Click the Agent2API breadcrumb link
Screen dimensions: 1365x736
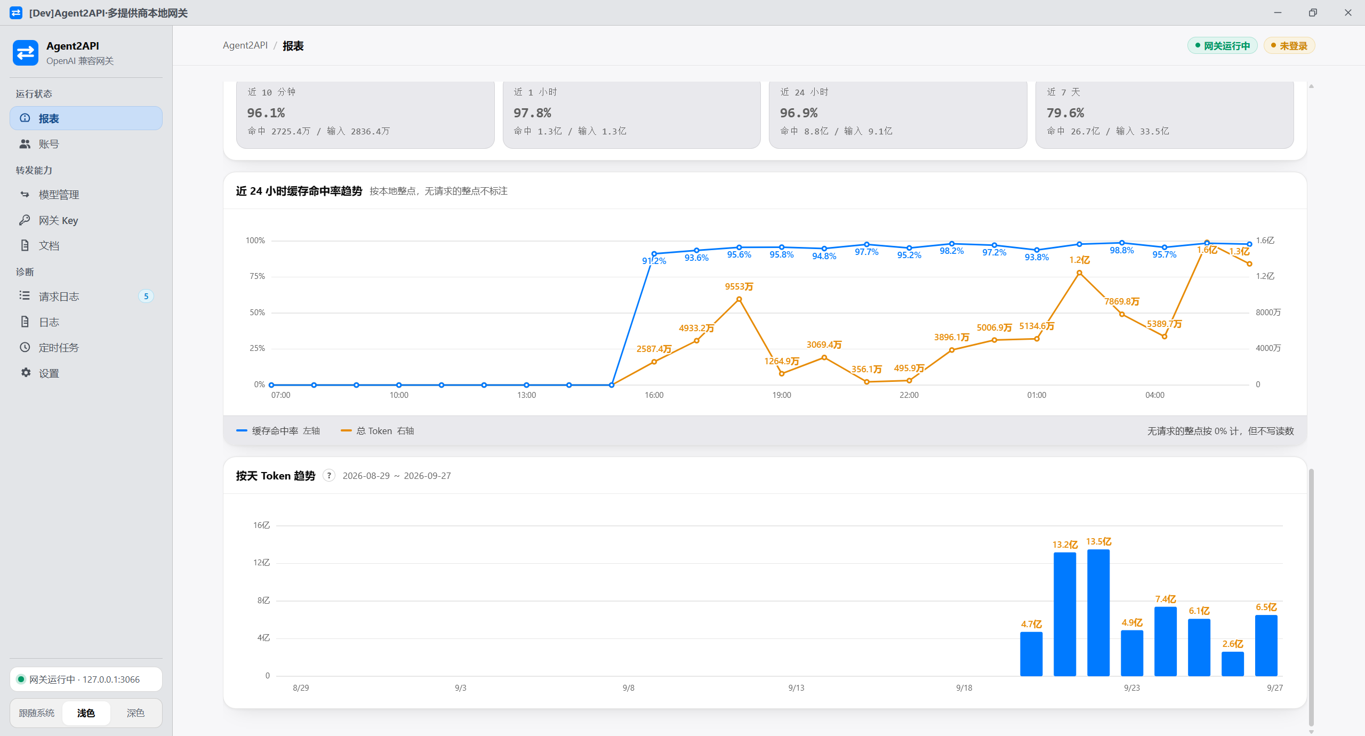pos(245,45)
